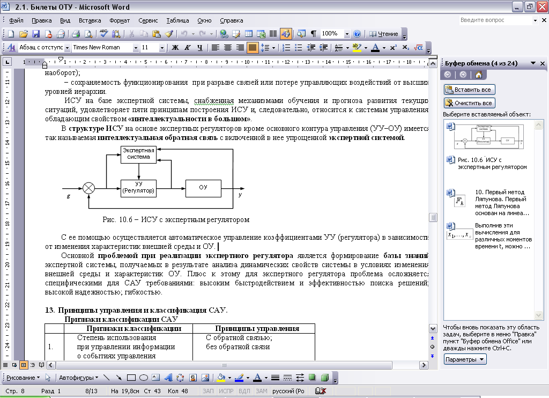Expand the line spacing options arrow
The width and height of the screenshot is (549, 398).
click(273, 47)
